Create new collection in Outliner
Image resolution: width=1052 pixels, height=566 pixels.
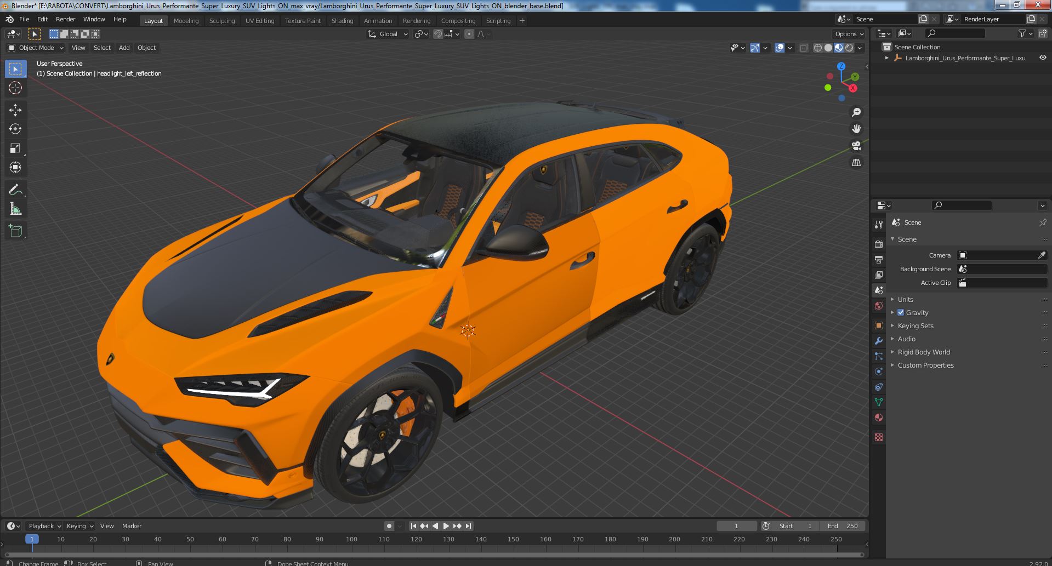point(1042,33)
